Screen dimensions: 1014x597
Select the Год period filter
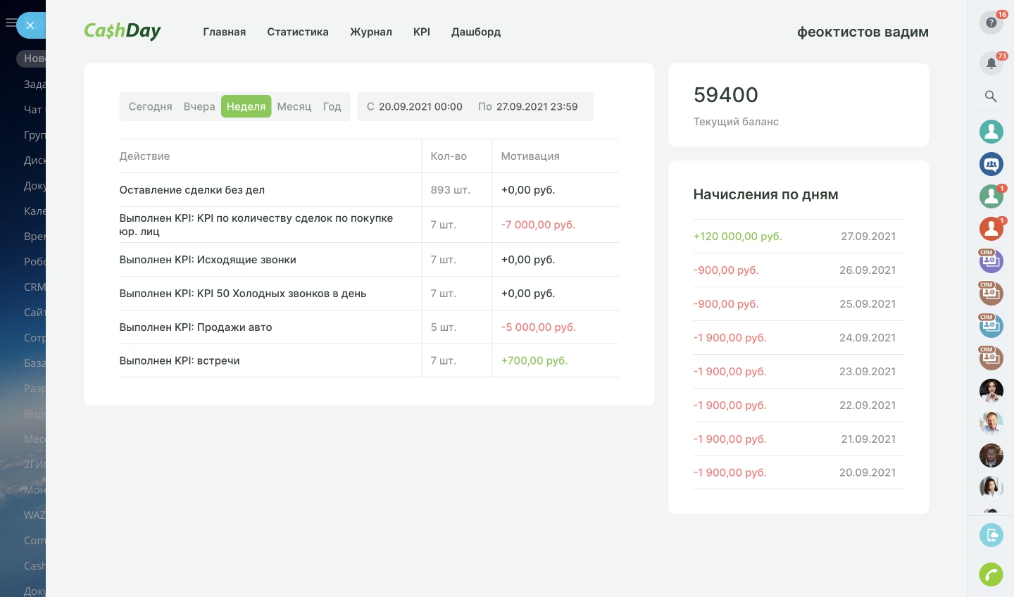(332, 106)
